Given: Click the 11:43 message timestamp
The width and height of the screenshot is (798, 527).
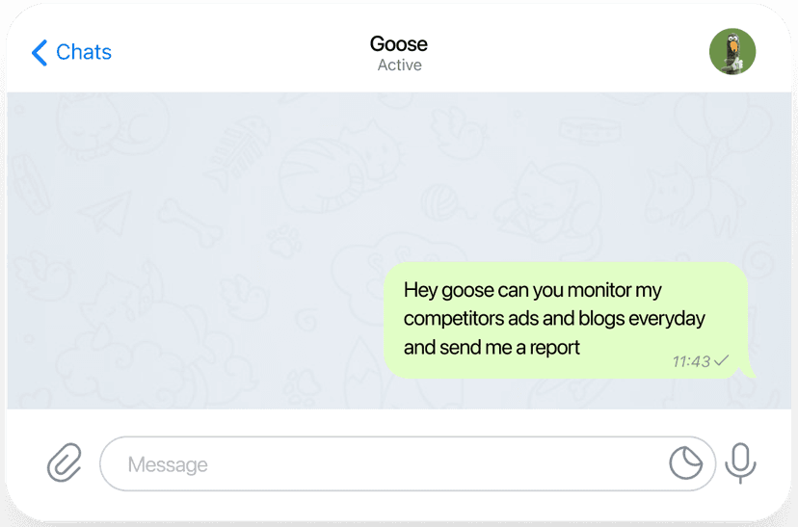Looking at the screenshot, I should point(691,361).
